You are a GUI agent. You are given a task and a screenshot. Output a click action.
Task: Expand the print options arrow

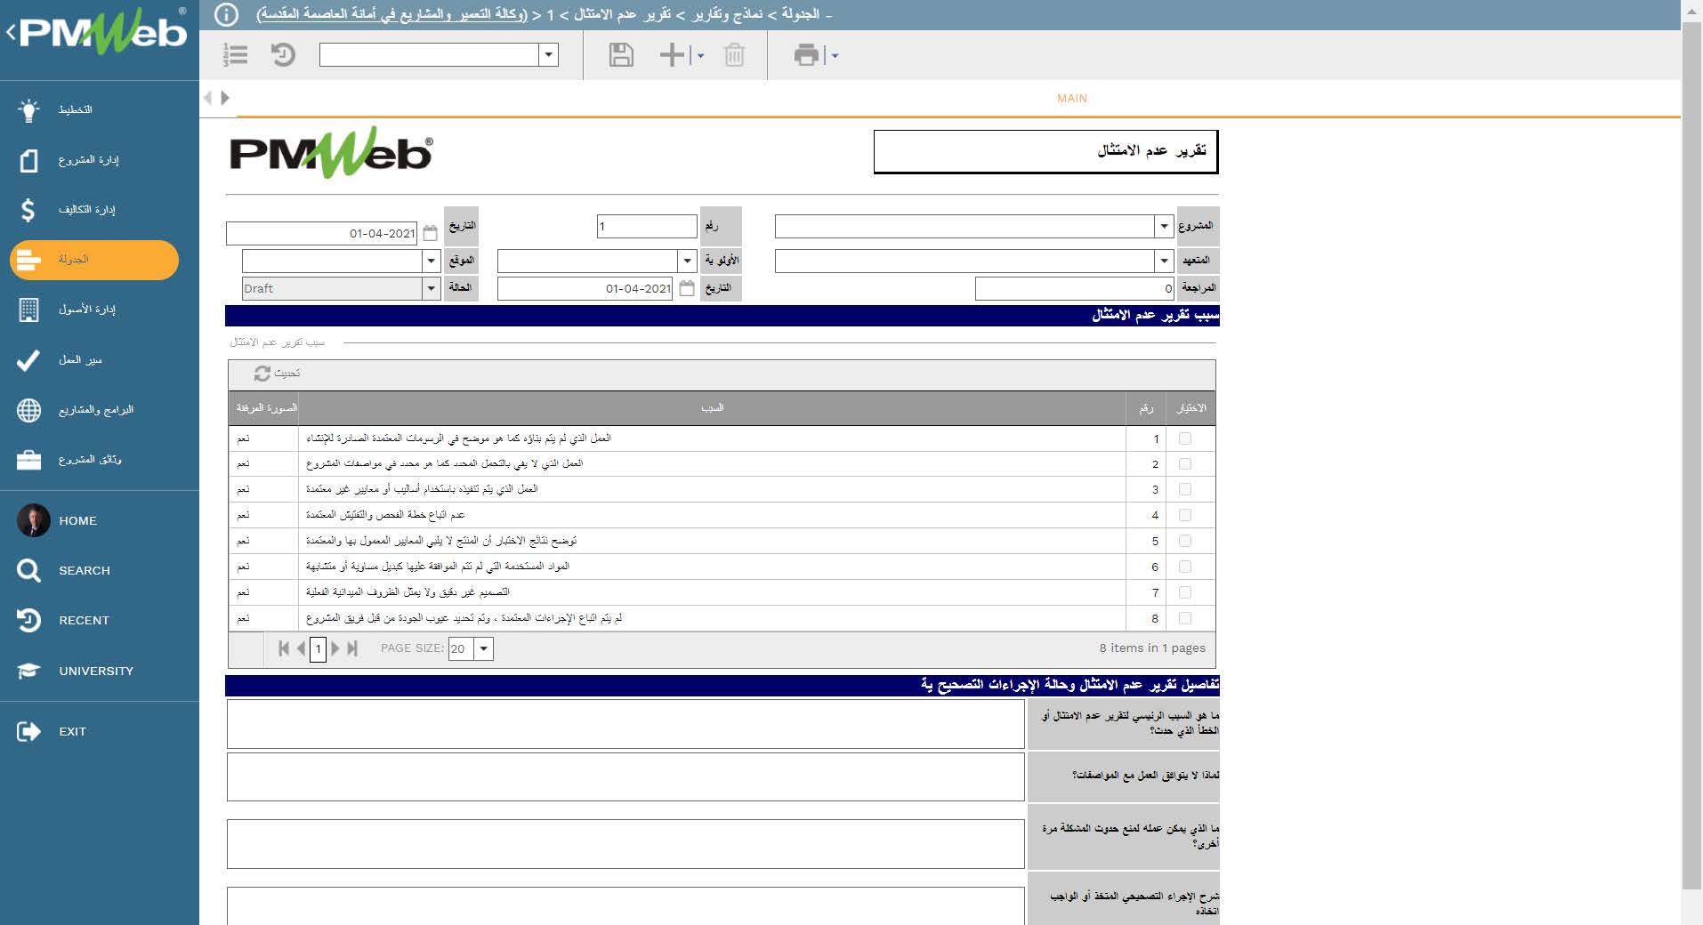pos(835,56)
